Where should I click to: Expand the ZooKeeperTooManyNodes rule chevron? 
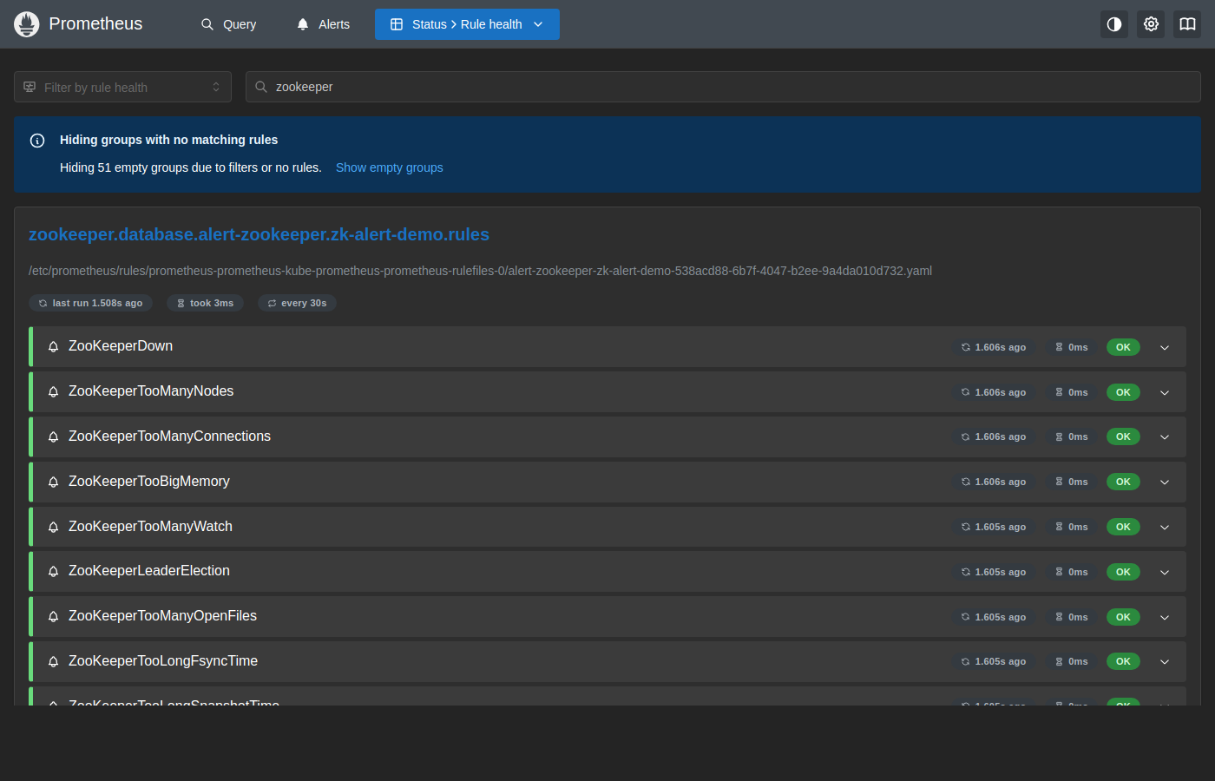tap(1165, 392)
